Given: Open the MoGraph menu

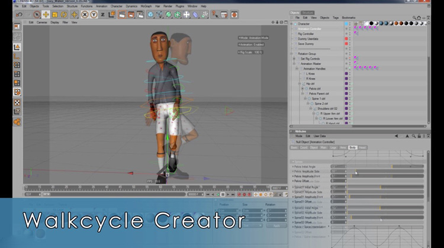Looking at the screenshot, I should tap(146, 6).
